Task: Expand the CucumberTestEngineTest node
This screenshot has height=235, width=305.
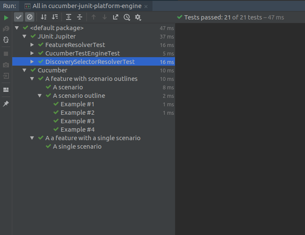Action: tap(32, 53)
